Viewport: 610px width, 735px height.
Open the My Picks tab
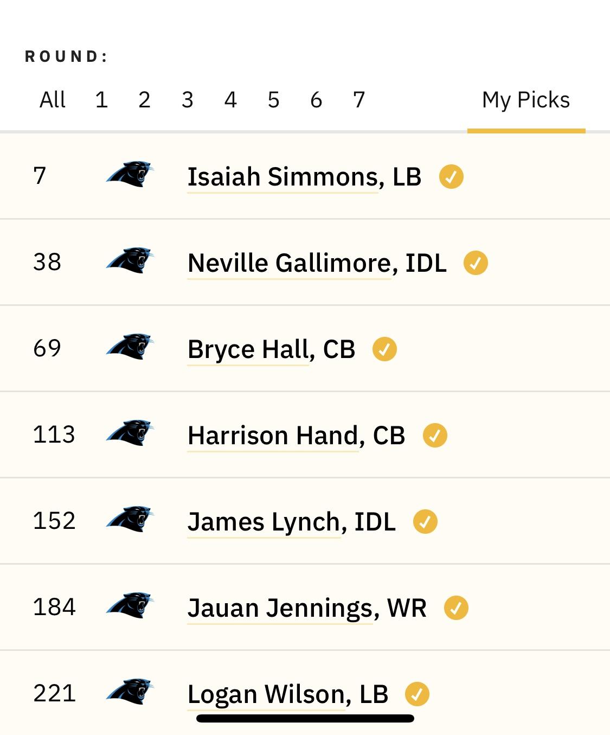pos(526,100)
